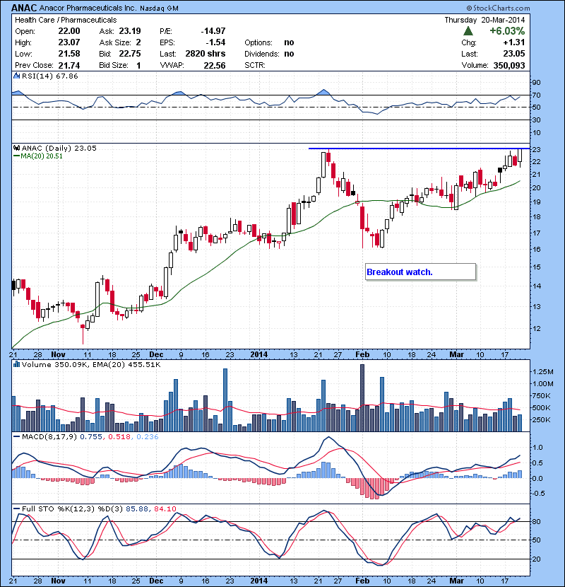The width and height of the screenshot is (565, 587).
Task: Click the Volume 350.09K, EMA(20) 455.51K label
Action: tap(91, 364)
